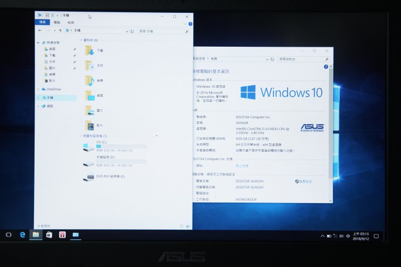Open the 檢視 ribbon tab
The height and width of the screenshot is (267, 401).
coord(71,22)
